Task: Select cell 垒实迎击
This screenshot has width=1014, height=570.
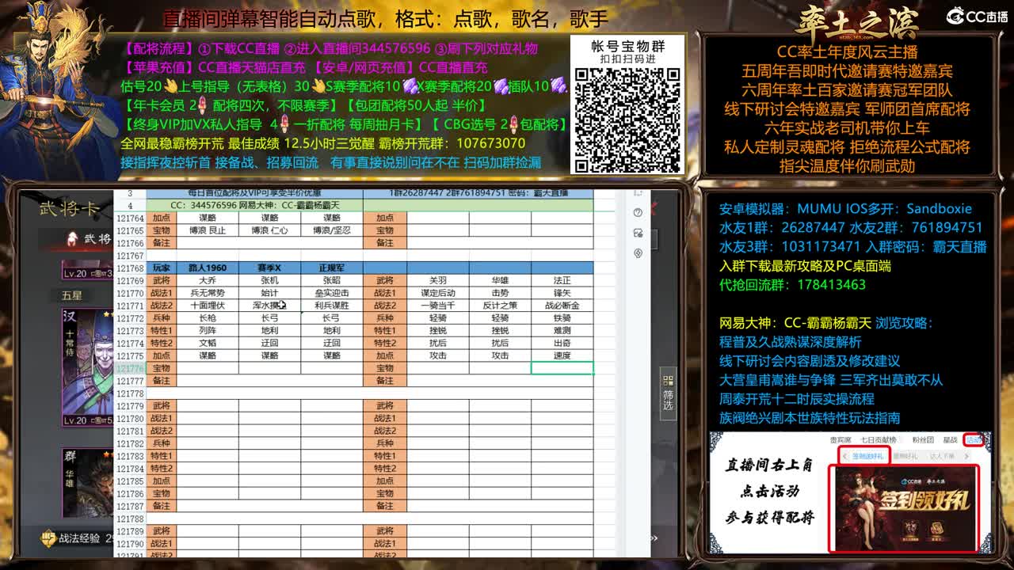Action: point(331,293)
